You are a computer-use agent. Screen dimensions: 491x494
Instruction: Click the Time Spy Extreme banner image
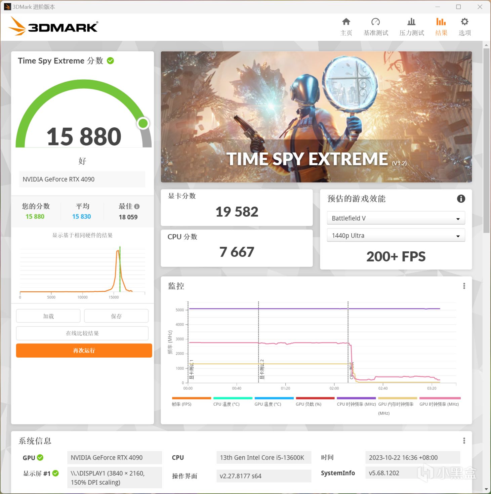pyautogui.click(x=316, y=117)
